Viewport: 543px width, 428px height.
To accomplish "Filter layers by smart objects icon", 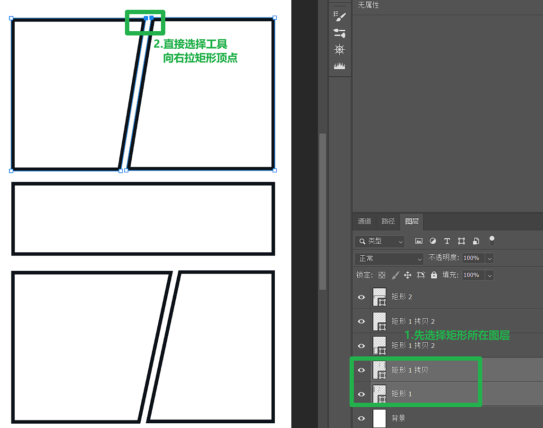I will click(x=476, y=241).
